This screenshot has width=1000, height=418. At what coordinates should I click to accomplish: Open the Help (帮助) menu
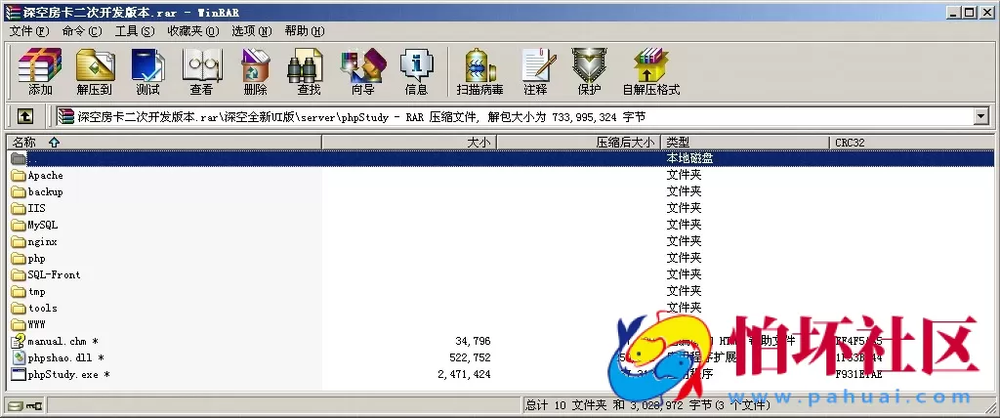pos(305,31)
